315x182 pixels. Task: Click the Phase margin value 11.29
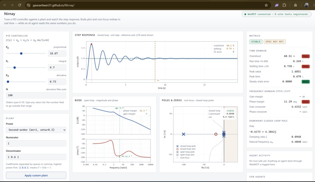pos(288,102)
